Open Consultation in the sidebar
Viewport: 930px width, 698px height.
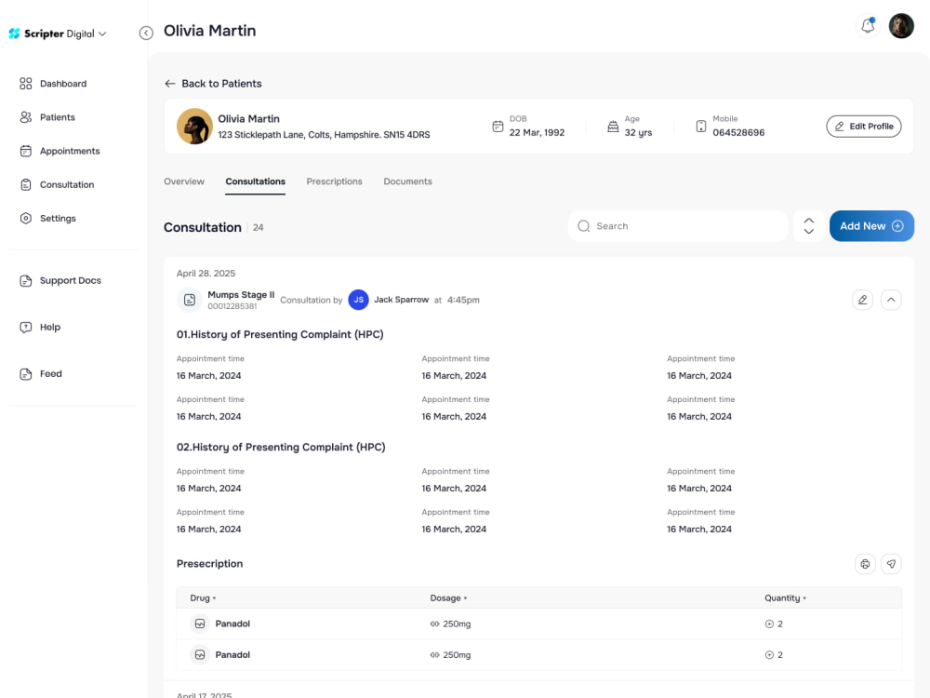[x=66, y=184]
